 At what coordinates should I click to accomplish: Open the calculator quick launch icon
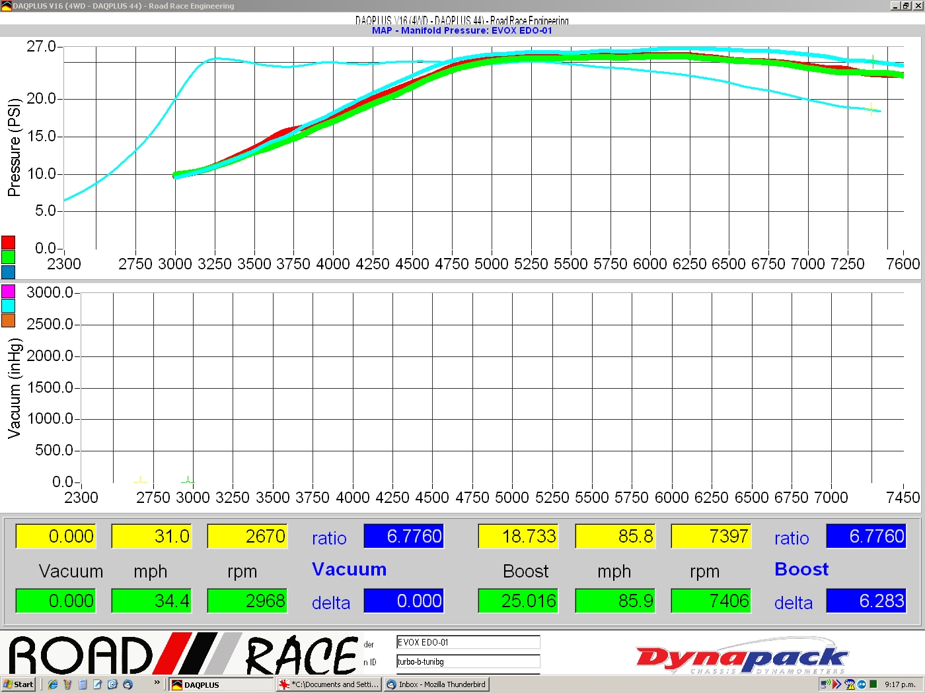(83, 684)
